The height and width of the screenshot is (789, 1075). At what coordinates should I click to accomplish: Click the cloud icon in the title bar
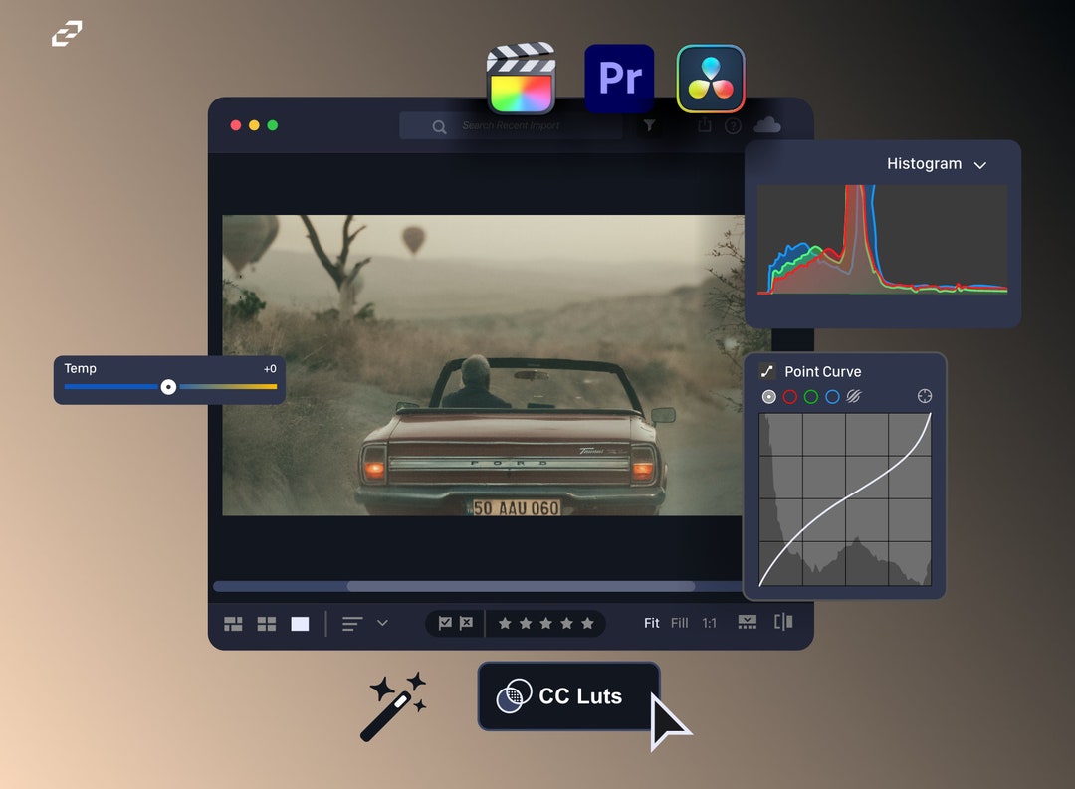coord(769,126)
